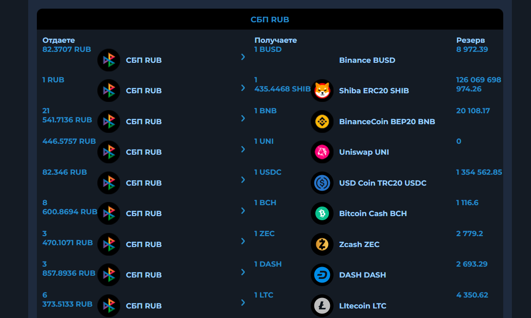Click the СБП logo in the USD Coin row
Image resolution: width=531 pixels, height=318 pixels.
click(x=109, y=183)
